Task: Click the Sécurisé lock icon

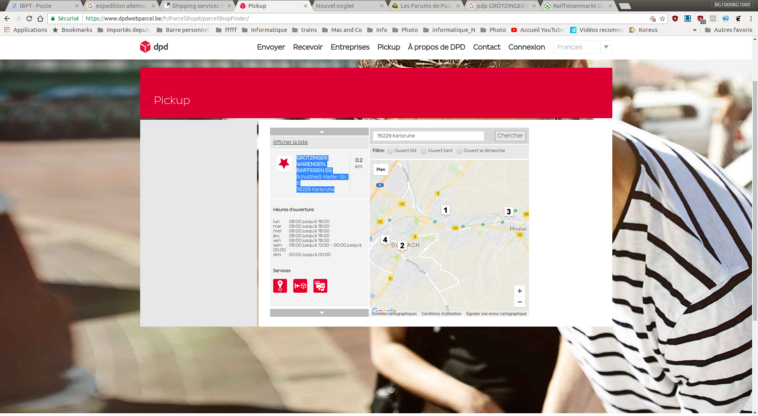Action: point(53,19)
